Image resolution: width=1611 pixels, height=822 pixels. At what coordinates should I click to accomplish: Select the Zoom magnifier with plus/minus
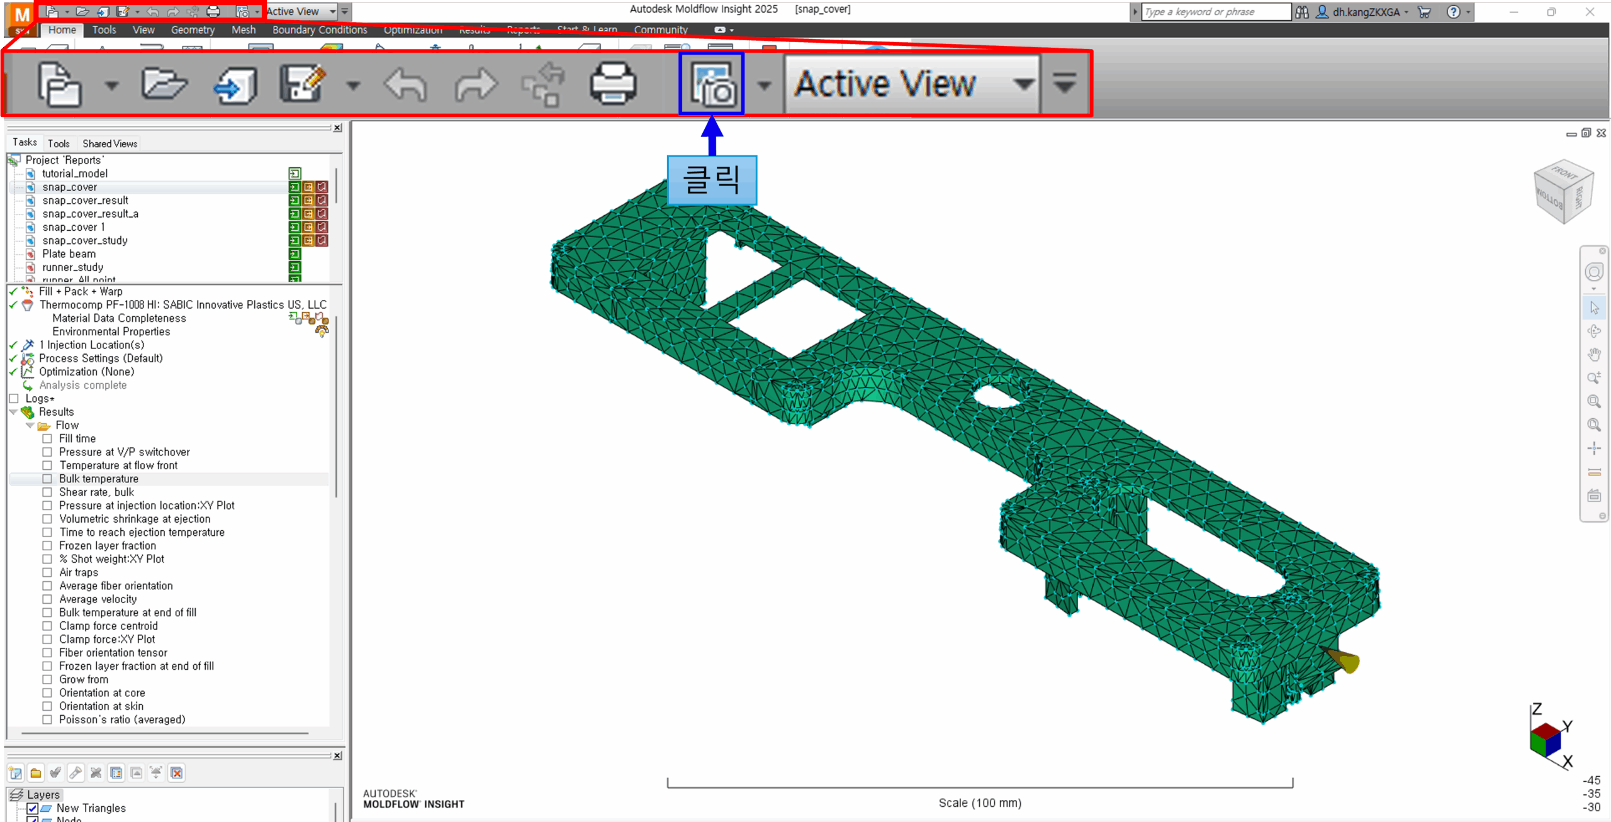1594,378
